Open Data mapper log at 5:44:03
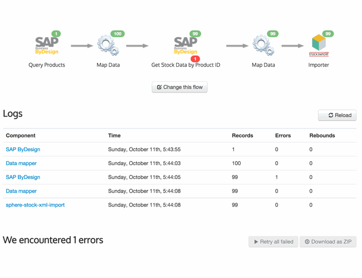The height and width of the screenshot is (278, 362). (x=21, y=163)
